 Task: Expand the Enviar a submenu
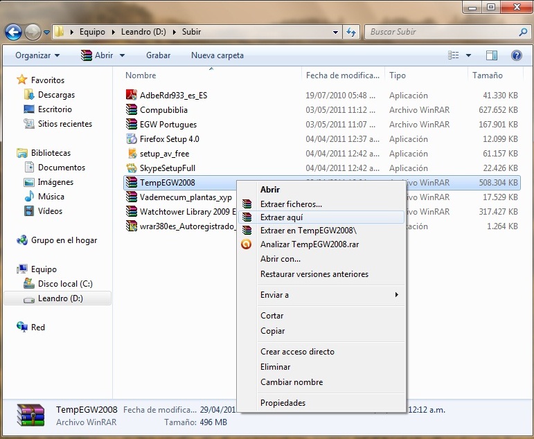(x=321, y=295)
